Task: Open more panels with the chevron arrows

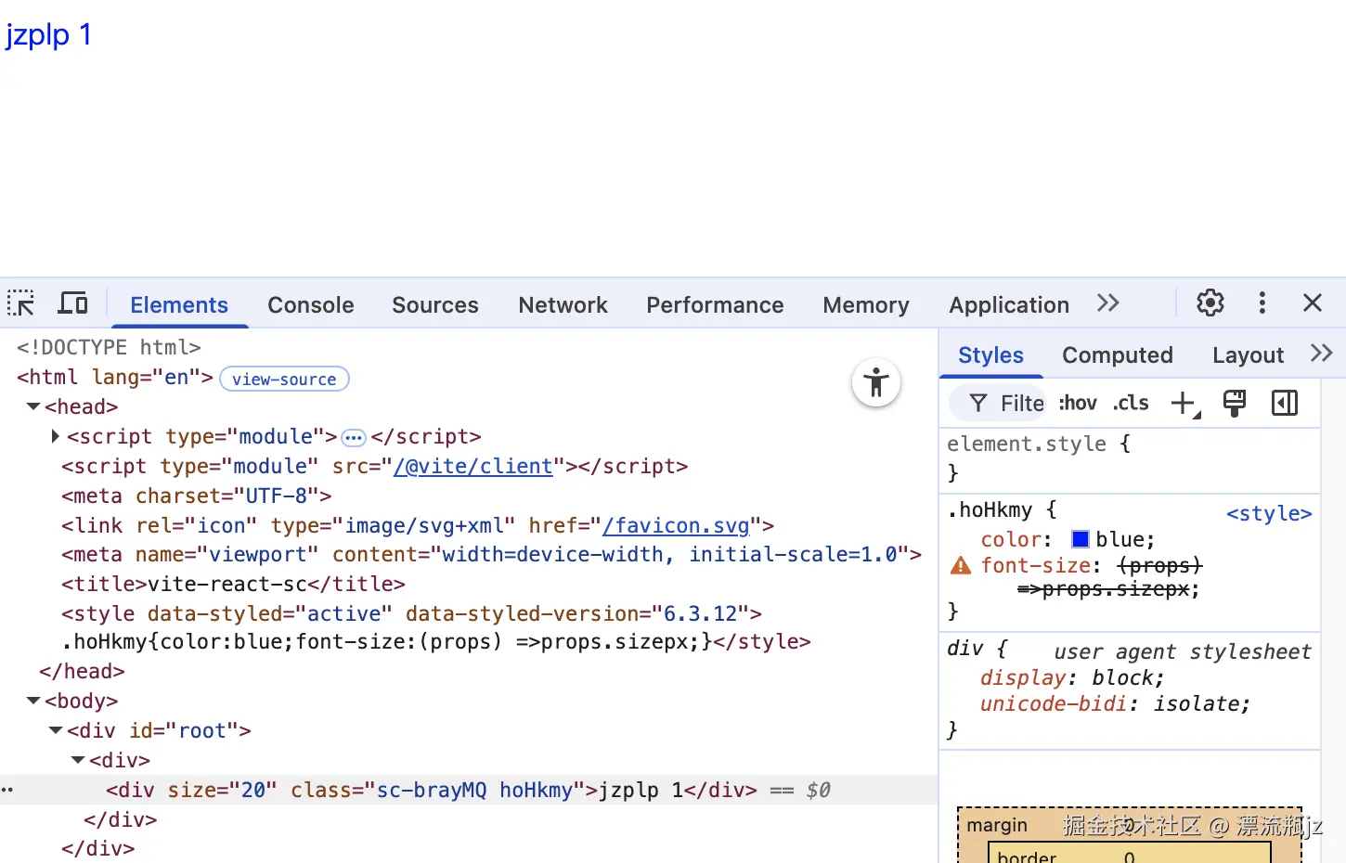Action: (x=1107, y=303)
